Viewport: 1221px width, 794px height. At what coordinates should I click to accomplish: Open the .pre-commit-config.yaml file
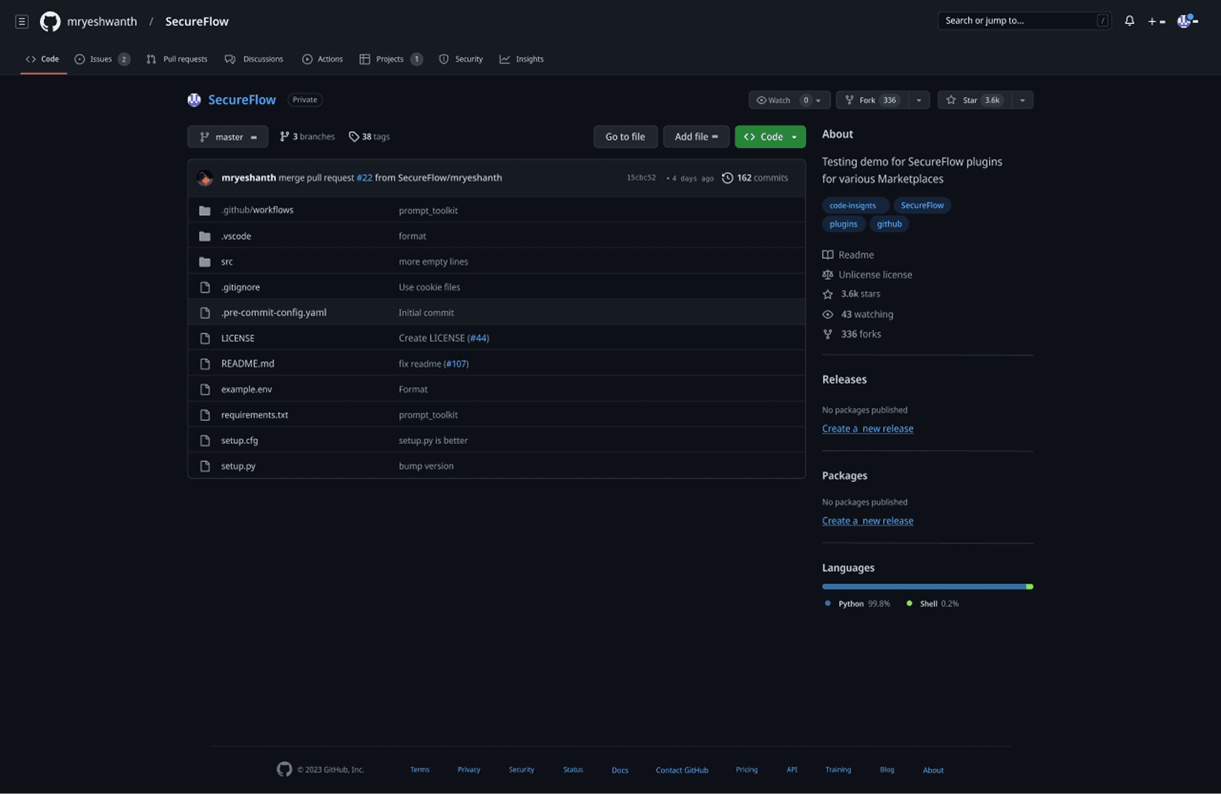[x=274, y=313]
